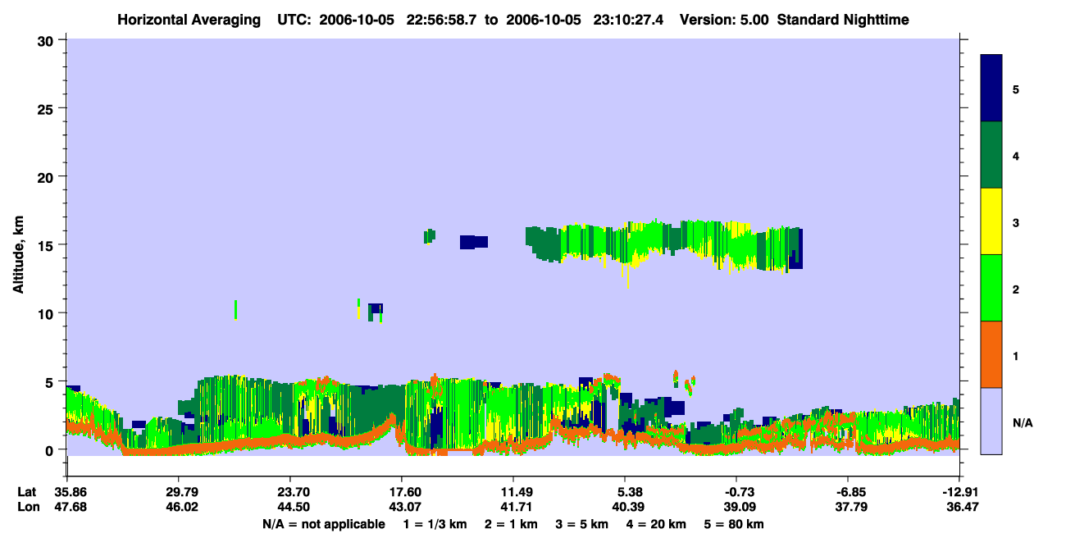Click the lavender N/A color swatch

(991, 420)
